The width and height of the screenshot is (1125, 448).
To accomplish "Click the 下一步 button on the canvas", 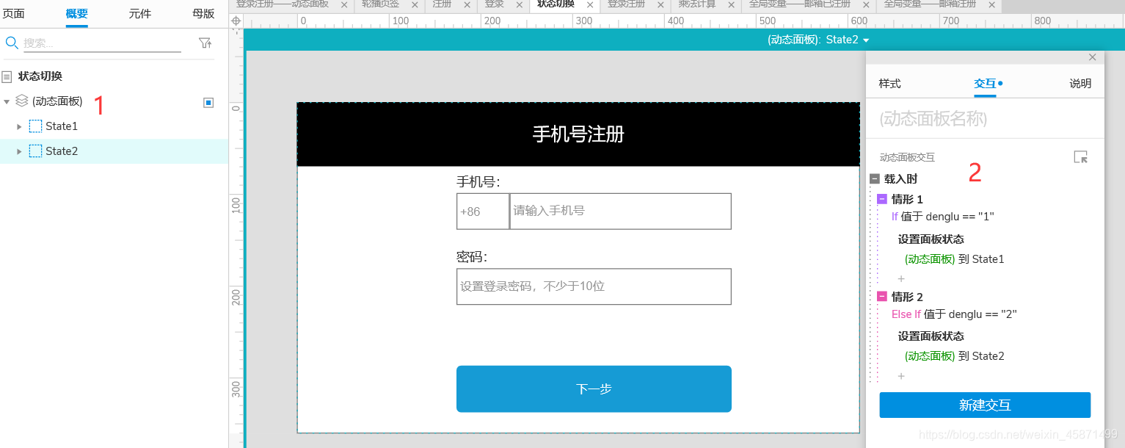I will (594, 389).
